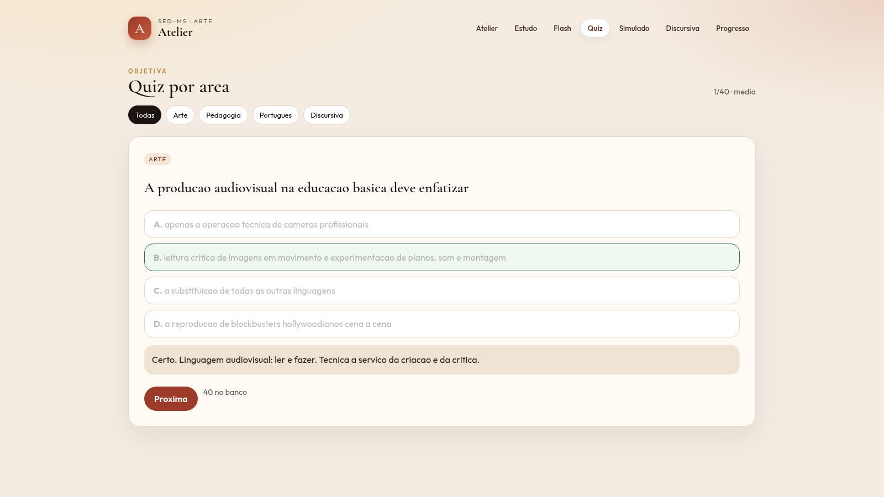Click the 'SED-MS · ARTE' header text
Screen dimensions: 884x497
pos(185,21)
